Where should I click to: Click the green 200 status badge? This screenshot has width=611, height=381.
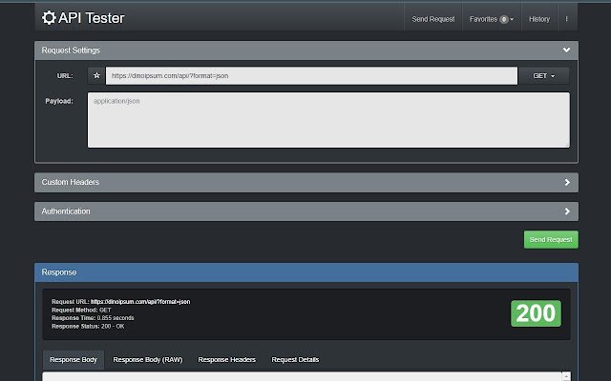[x=536, y=313]
